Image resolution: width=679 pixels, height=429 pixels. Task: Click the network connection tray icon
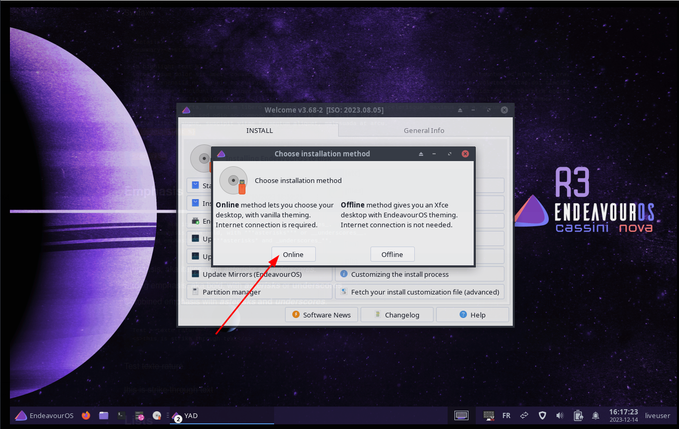(524, 415)
